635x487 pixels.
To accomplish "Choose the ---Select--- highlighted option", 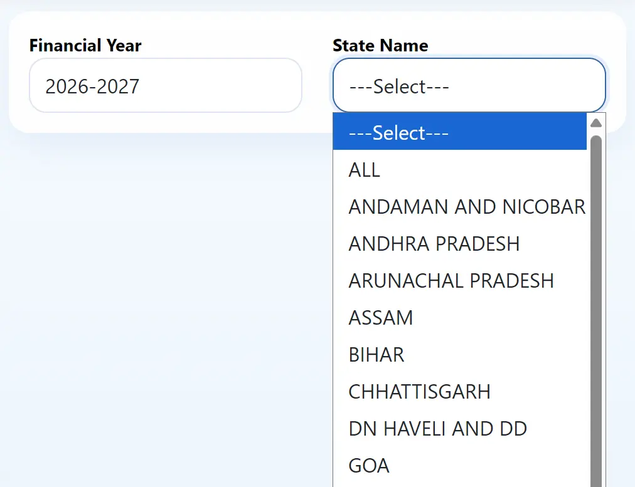I will coord(460,132).
